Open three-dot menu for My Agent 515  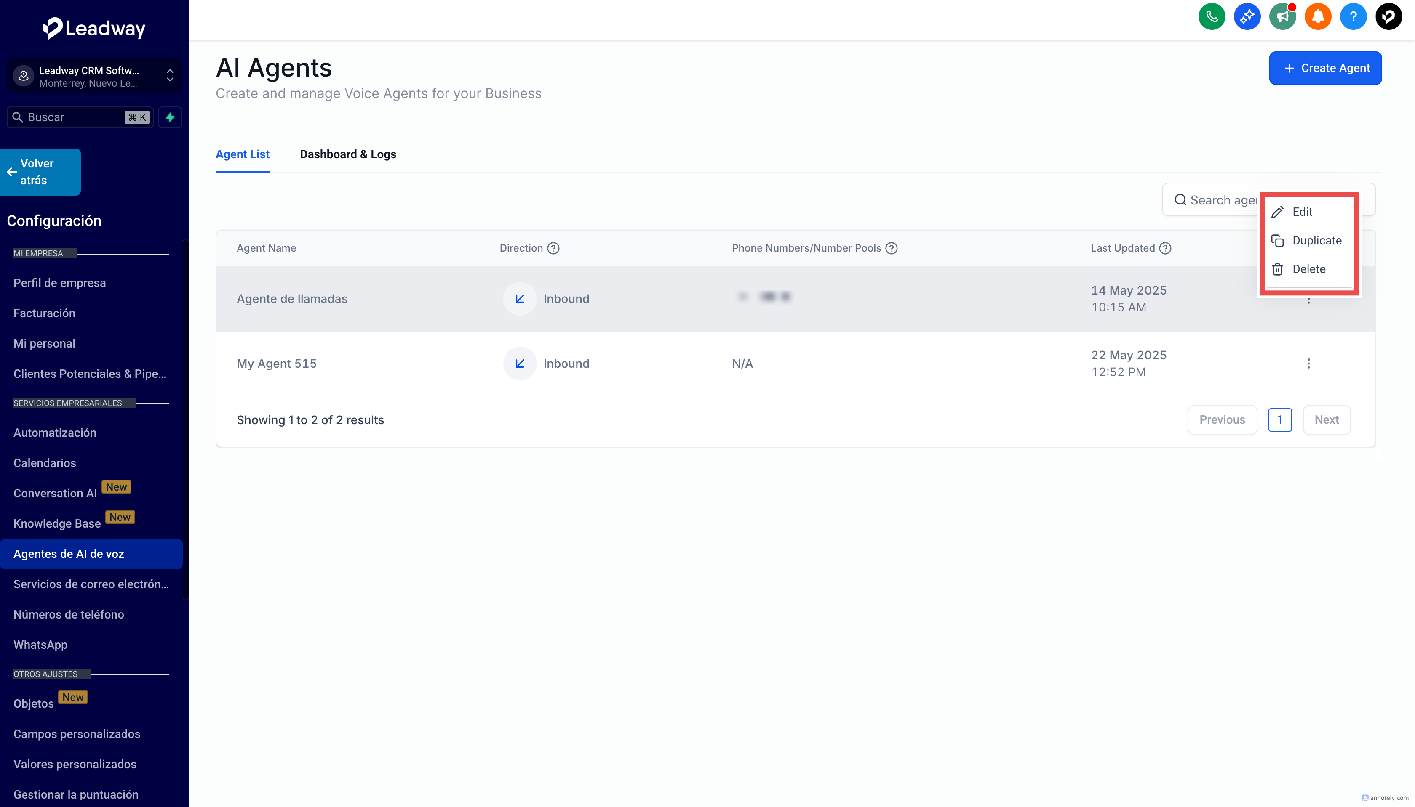click(x=1308, y=364)
